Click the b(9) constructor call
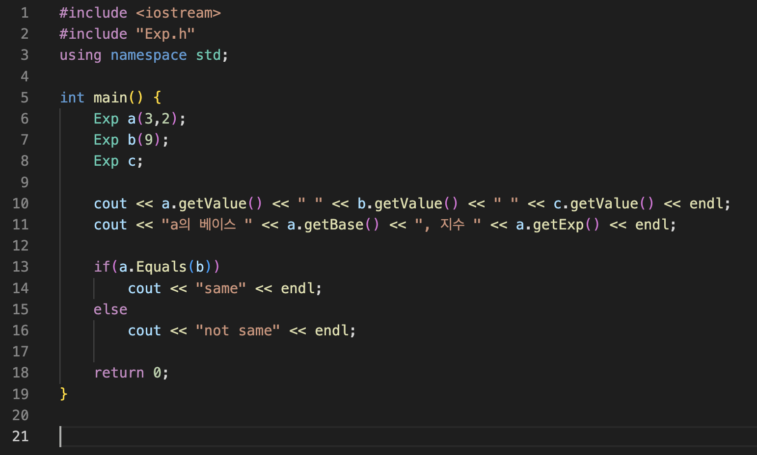757x455 pixels. [144, 140]
